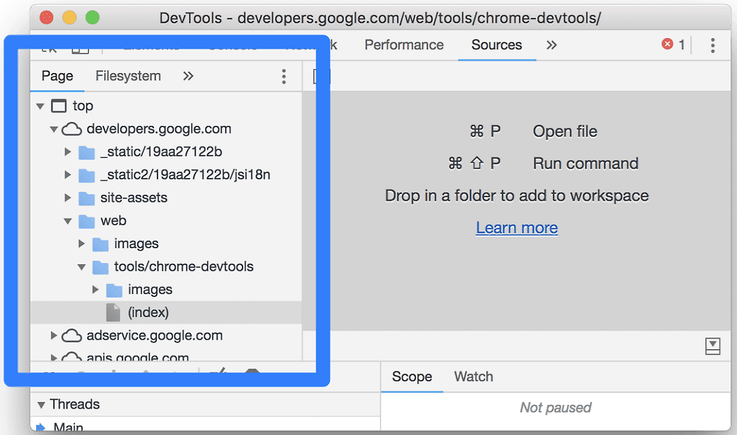The width and height of the screenshot is (737, 435).
Task: Expand the _static/19aa27122b folder
Action: (x=68, y=151)
